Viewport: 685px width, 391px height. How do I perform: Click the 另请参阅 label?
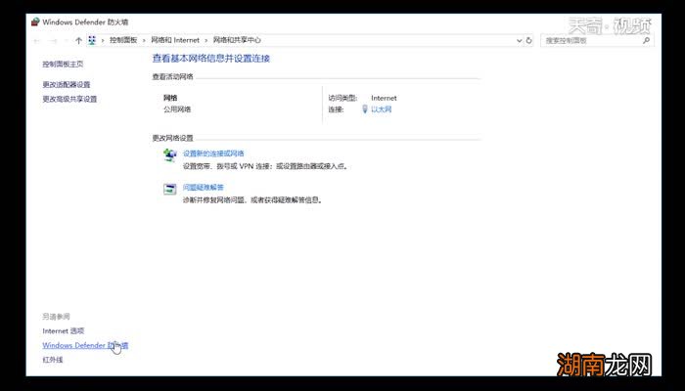[56, 317]
